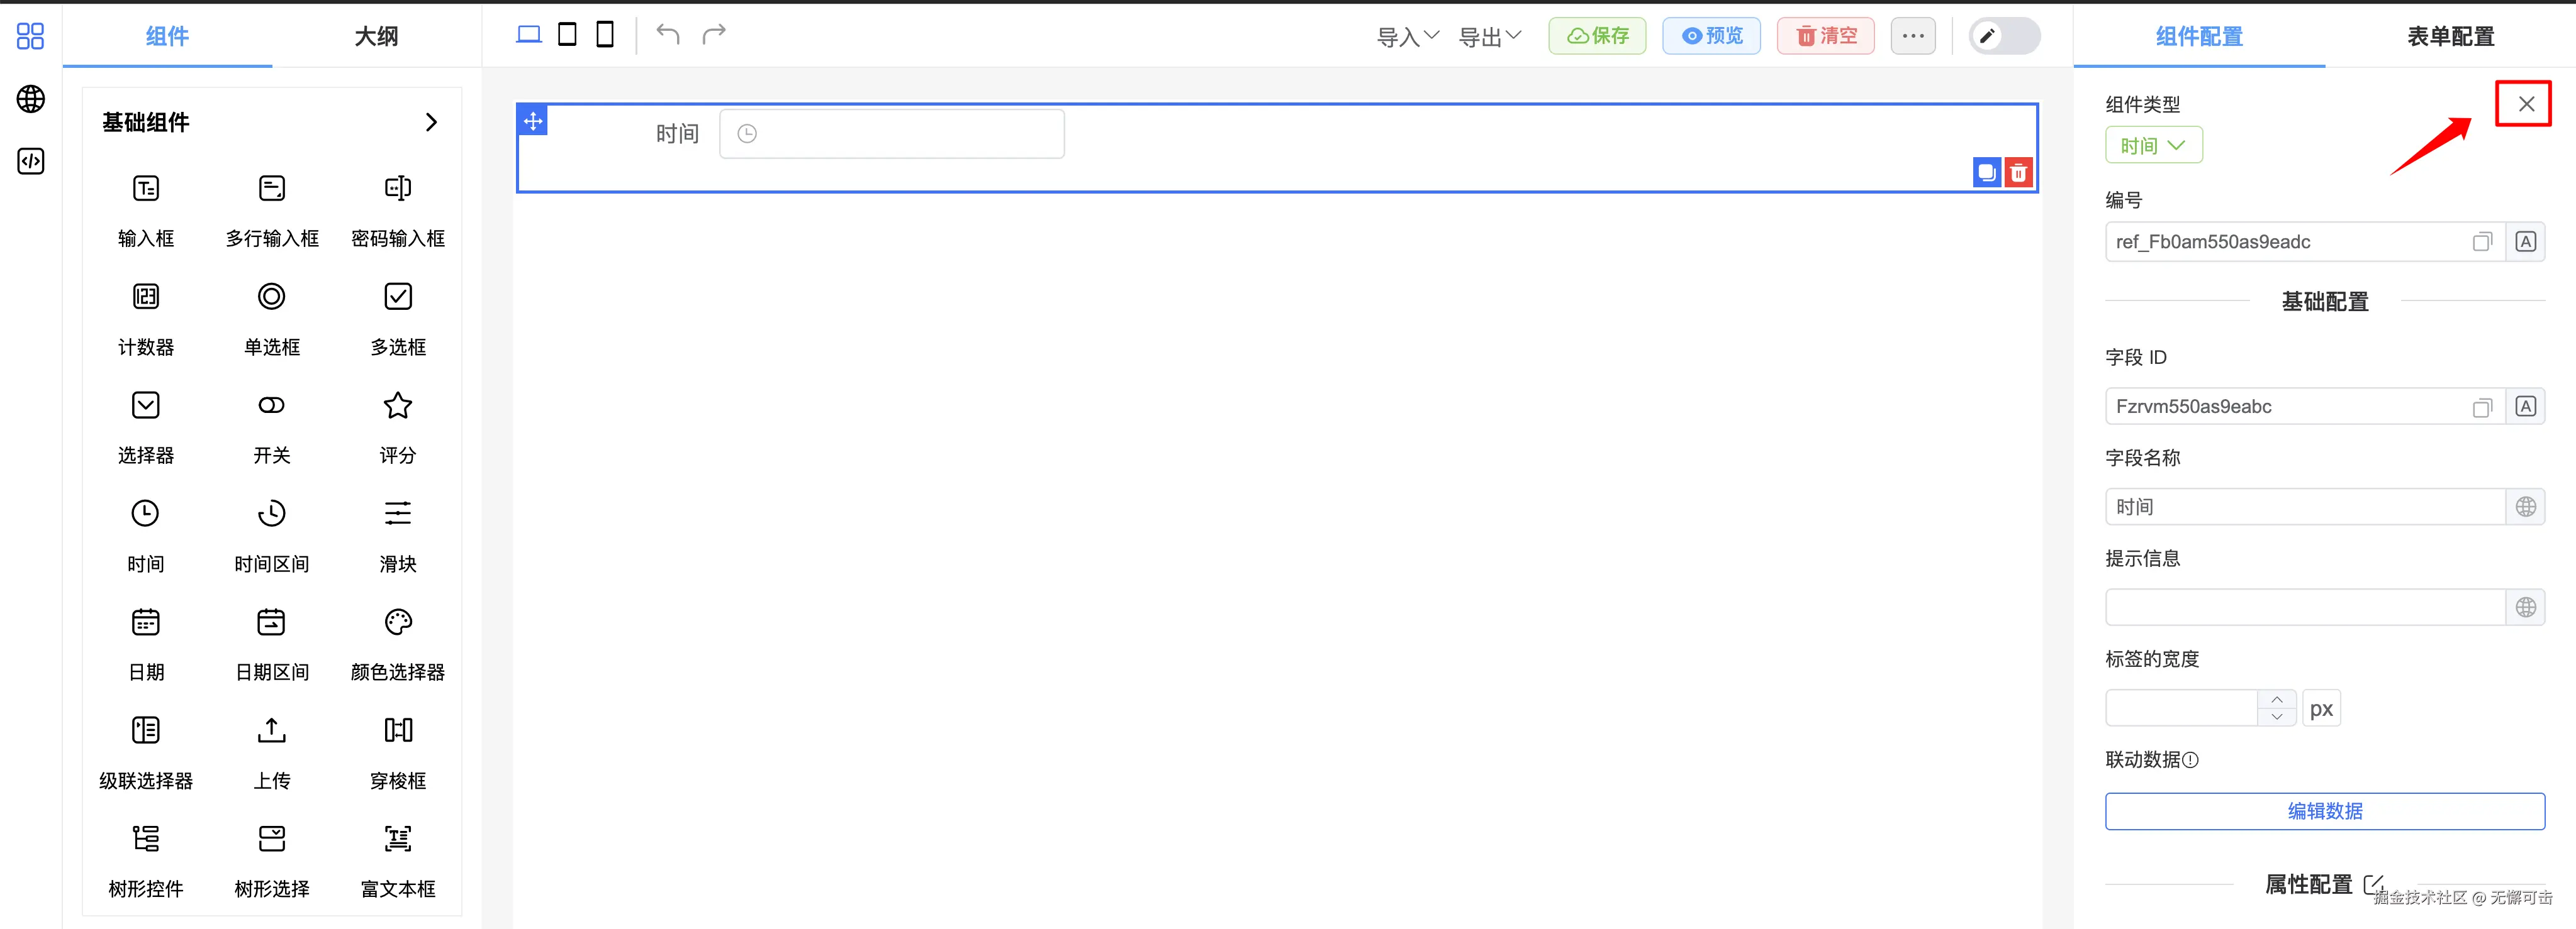The width and height of the screenshot is (2576, 929).
Task: Switch to tablet preview device icon
Action: tap(567, 35)
